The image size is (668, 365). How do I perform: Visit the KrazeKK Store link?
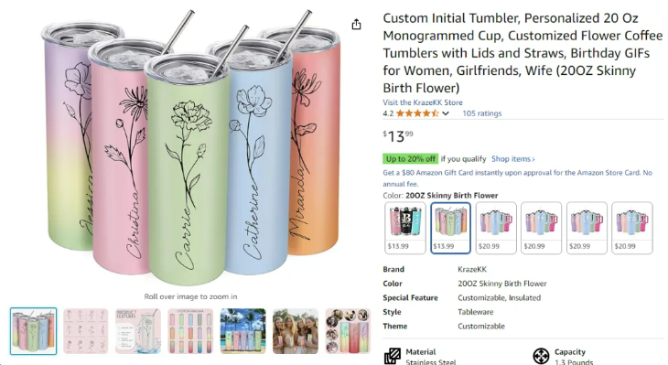click(x=422, y=102)
